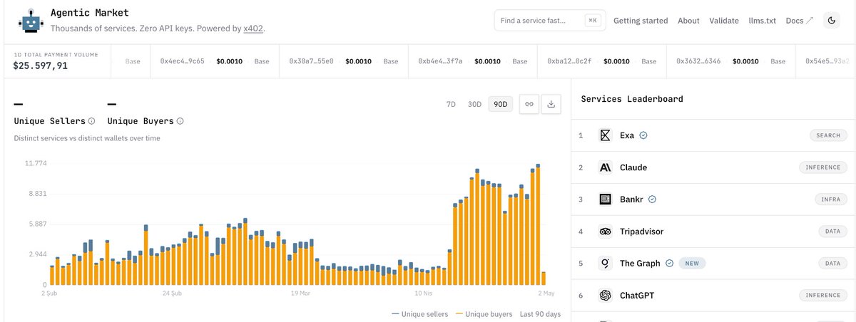Click the DATA tag on The Graph row
The width and height of the screenshot is (856, 322).
(832, 263)
